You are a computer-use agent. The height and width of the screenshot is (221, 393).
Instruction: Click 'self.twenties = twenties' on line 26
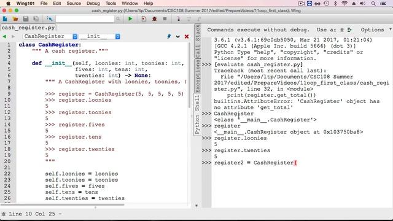[85, 198]
